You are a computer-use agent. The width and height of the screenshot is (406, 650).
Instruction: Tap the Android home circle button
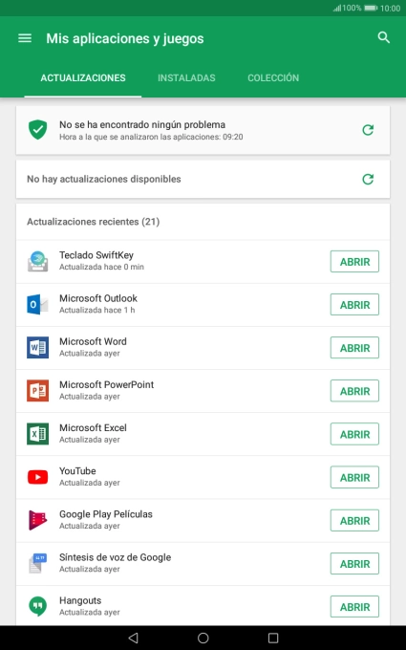pyautogui.click(x=203, y=638)
